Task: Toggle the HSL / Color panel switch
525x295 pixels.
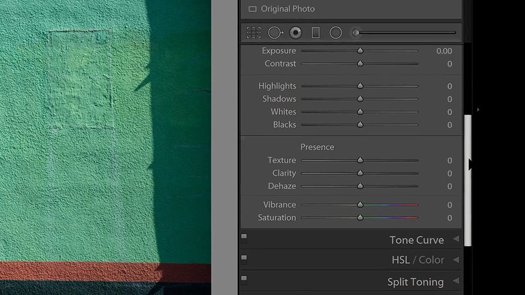Action: tap(244, 259)
